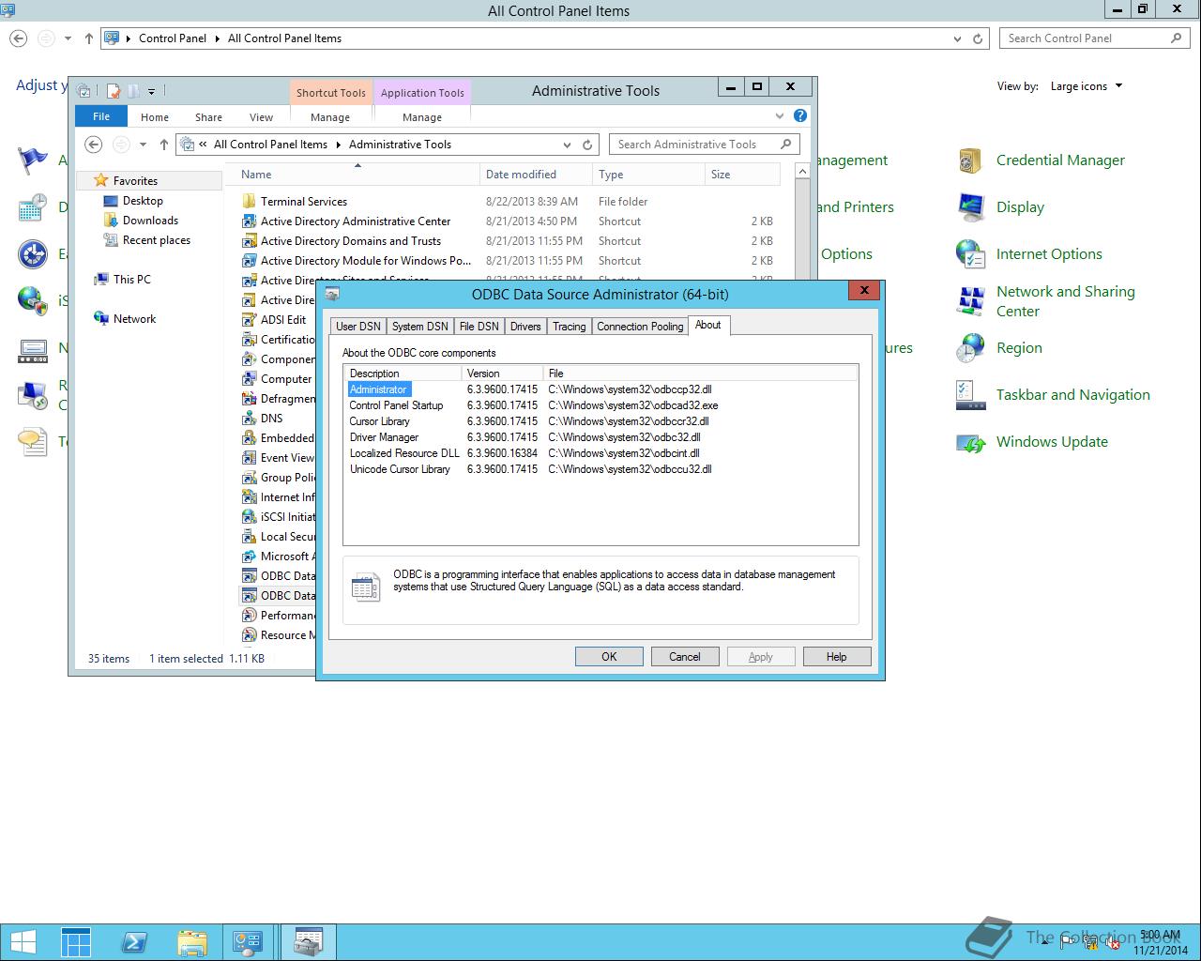Click Back arrow in Control Panel window
The height and width of the screenshot is (961, 1201).
click(18, 38)
